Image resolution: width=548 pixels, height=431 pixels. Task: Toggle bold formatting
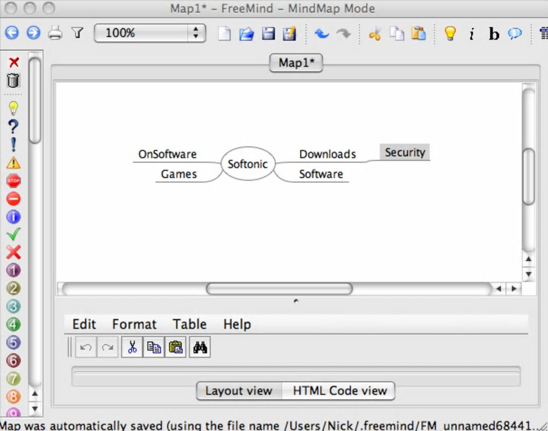[494, 34]
